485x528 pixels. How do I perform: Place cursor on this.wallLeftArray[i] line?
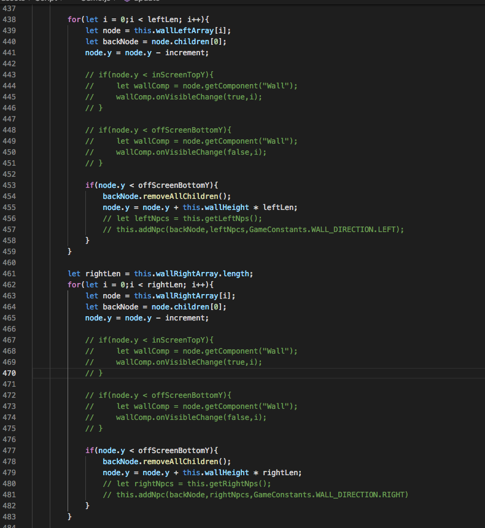tap(158, 31)
